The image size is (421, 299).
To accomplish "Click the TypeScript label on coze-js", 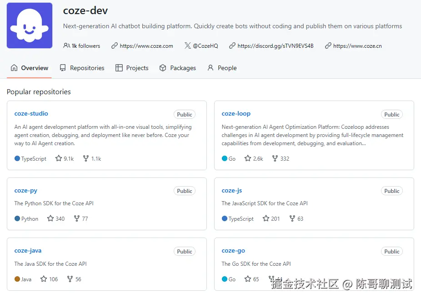I will pos(241,219).
